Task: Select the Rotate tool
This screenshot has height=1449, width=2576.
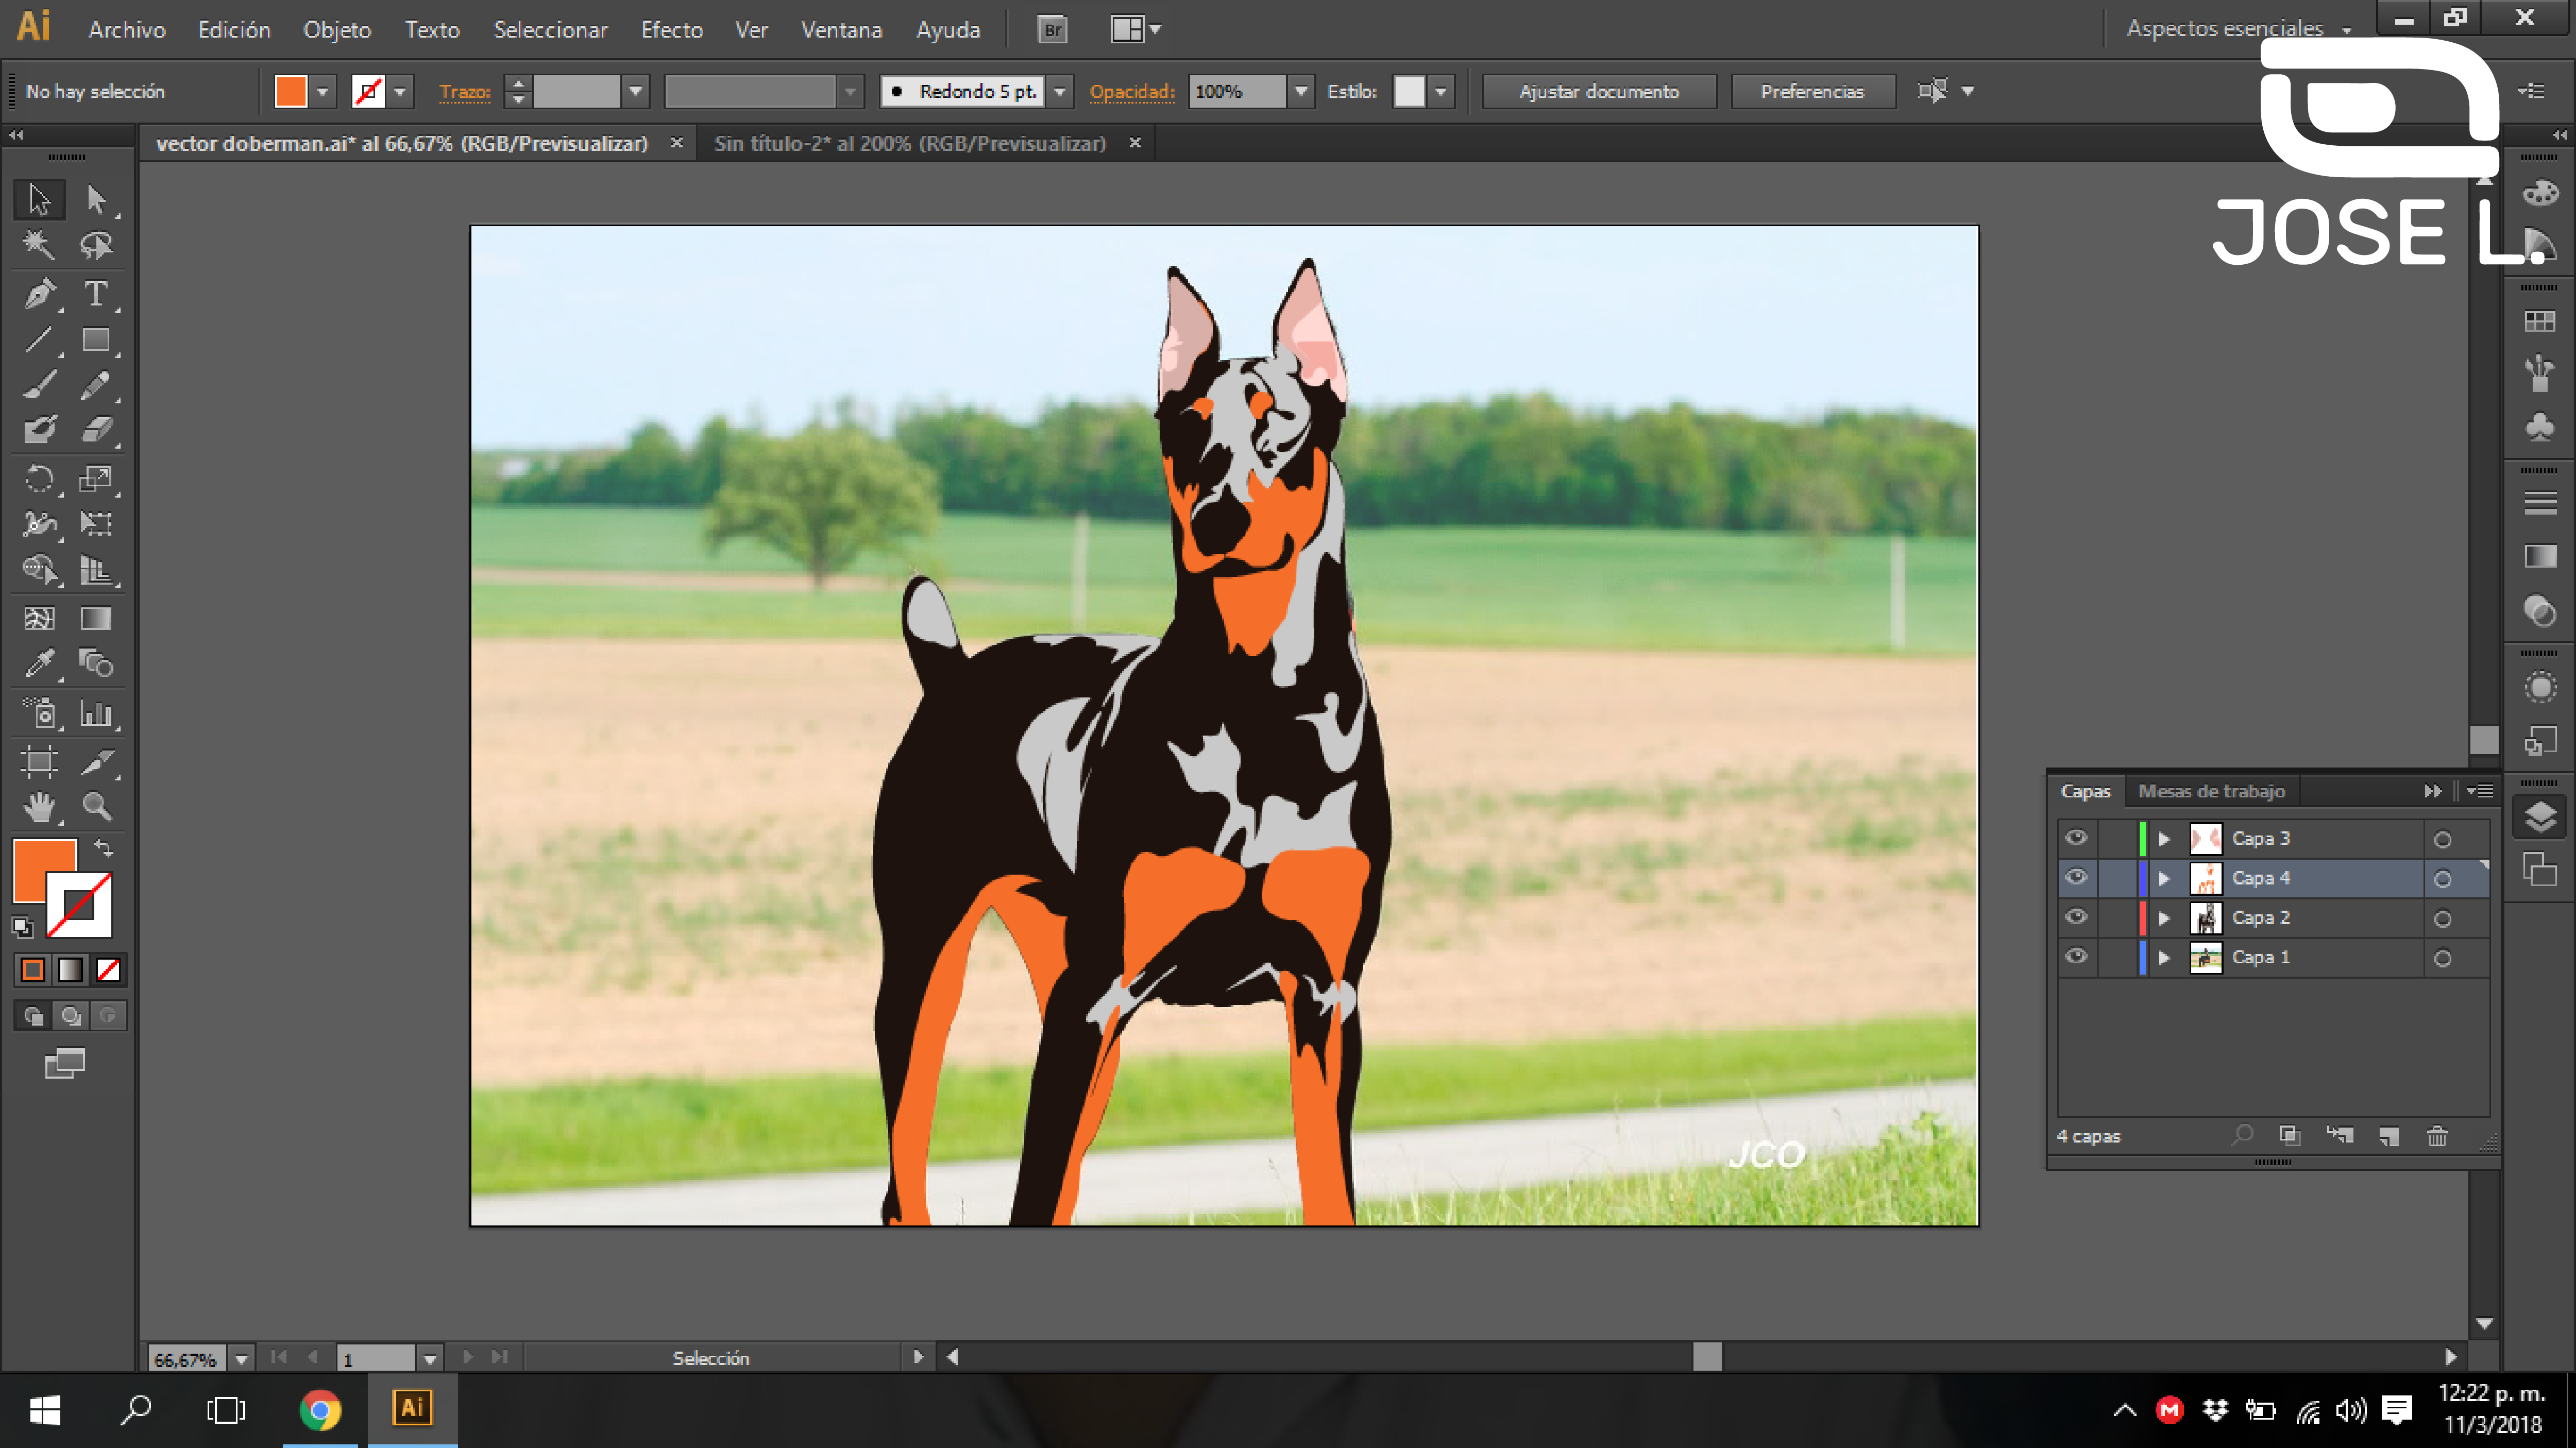Action: [x=39, y=479]
